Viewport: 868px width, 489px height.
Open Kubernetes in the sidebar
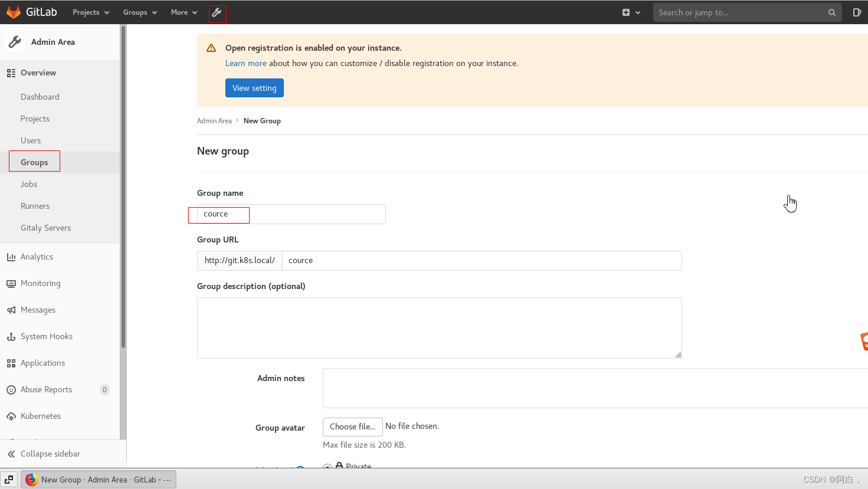41,416
